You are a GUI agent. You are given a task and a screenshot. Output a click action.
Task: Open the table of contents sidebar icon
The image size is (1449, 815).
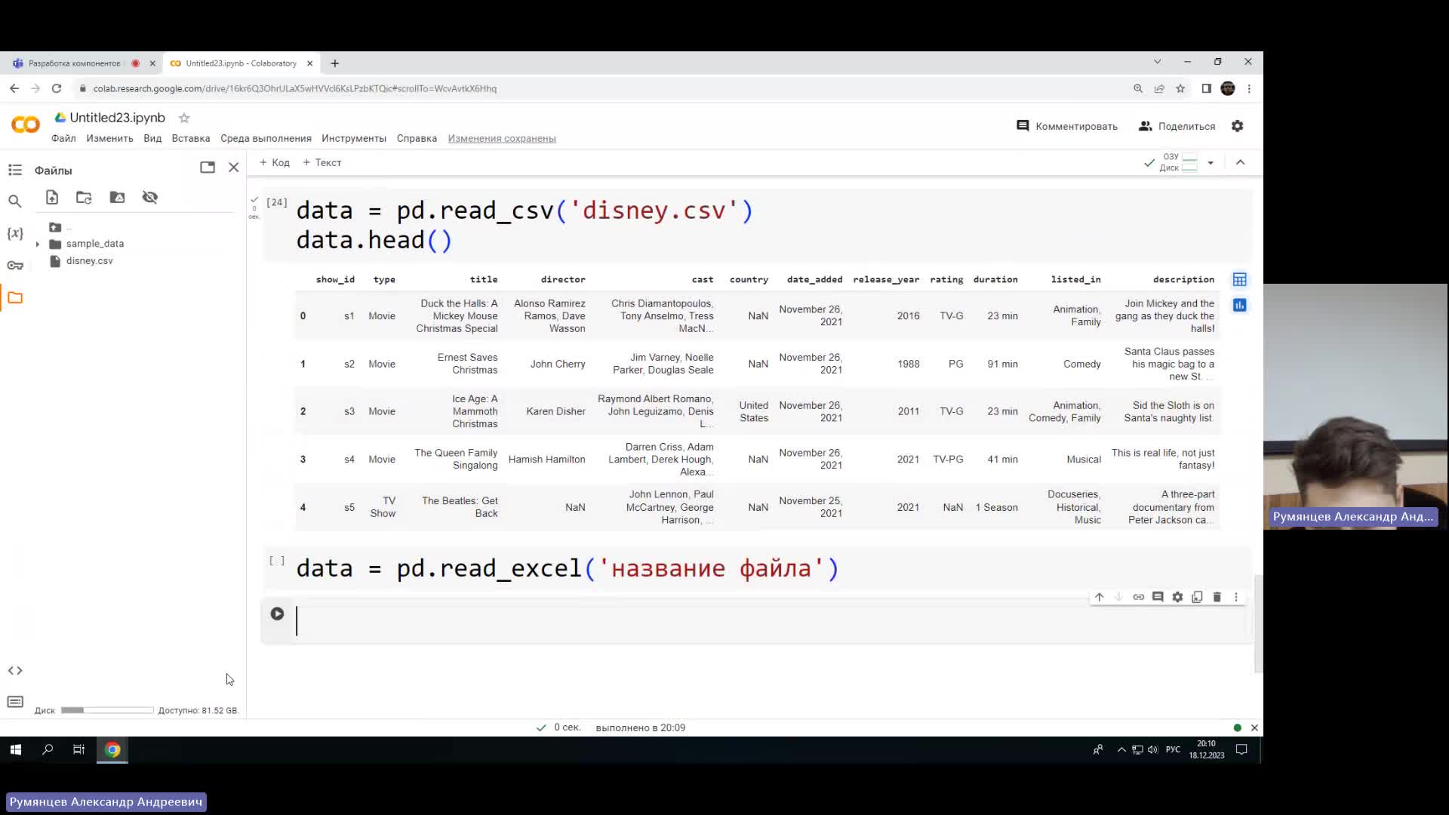tap(15, 171)
